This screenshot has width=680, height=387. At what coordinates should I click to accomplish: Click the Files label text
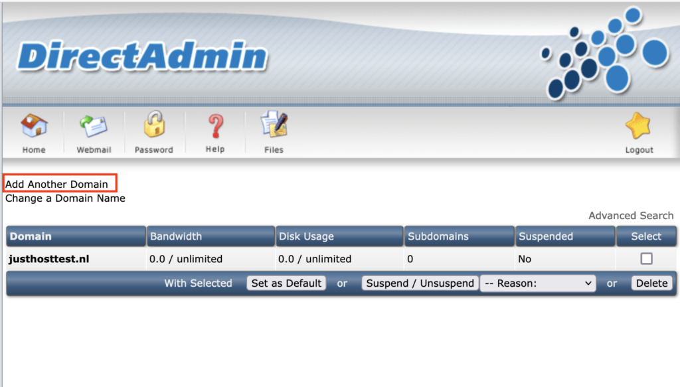pos(274,150)
